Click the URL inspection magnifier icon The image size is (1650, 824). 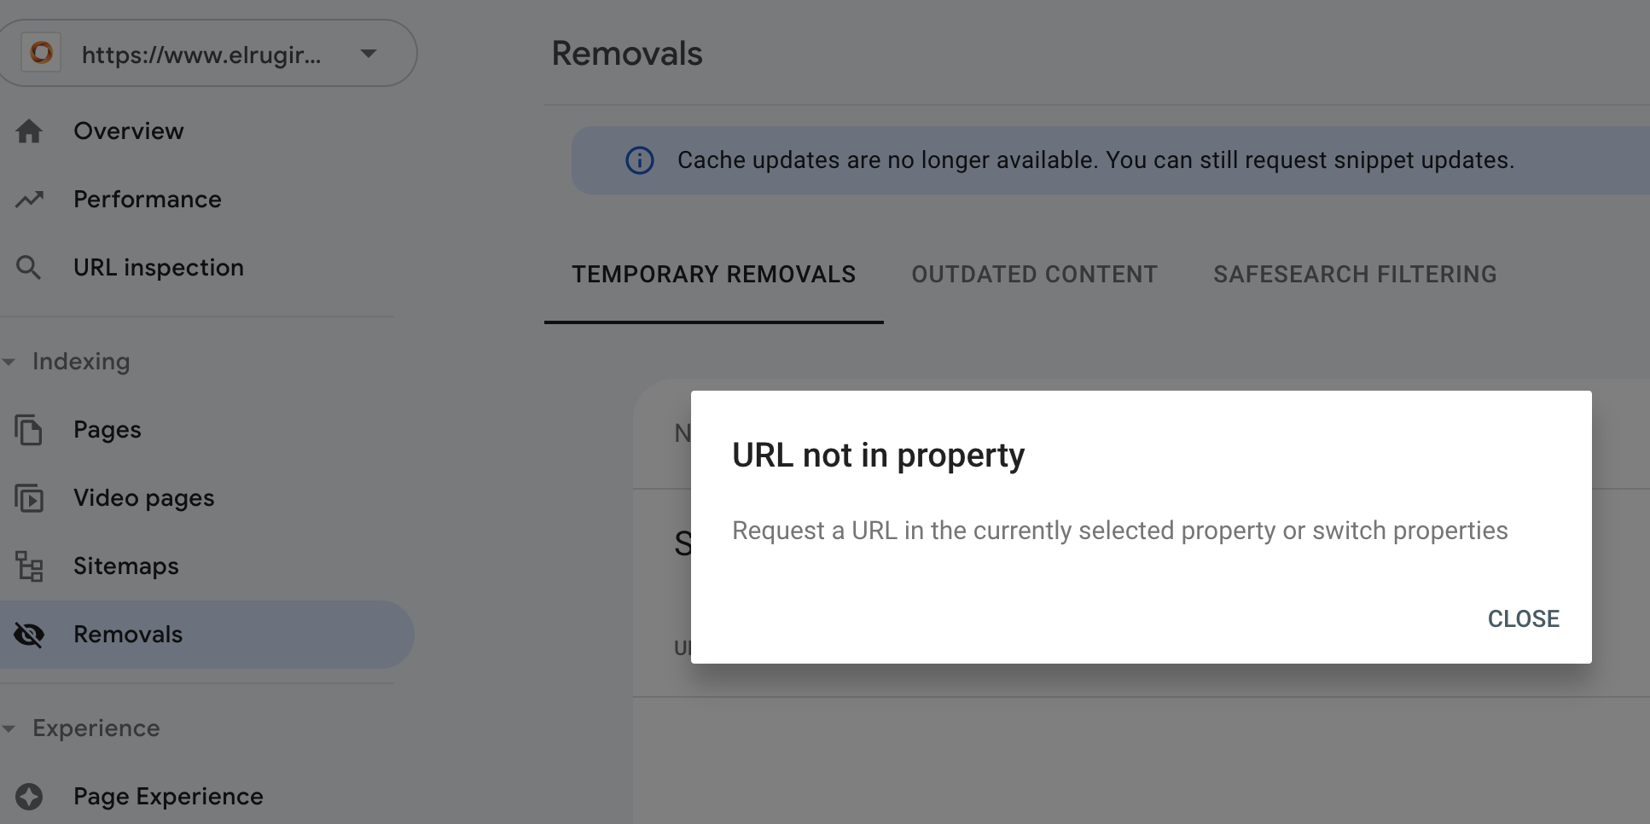pyautogui.click(x=28, y=268)
